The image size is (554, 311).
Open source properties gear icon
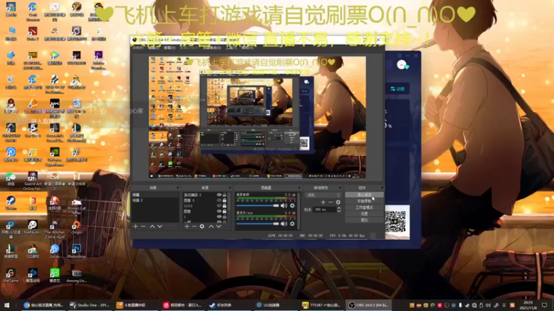pyautogui.click(x=202, y=227)
